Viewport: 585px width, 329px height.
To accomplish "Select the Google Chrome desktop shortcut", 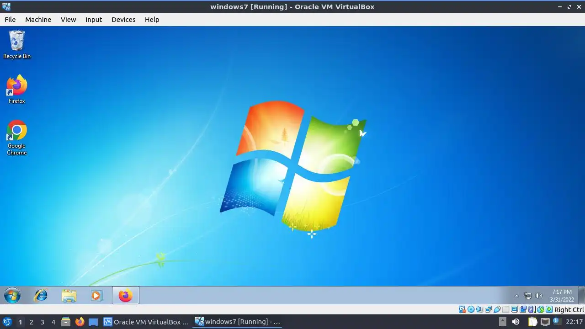I will [17, 138].
